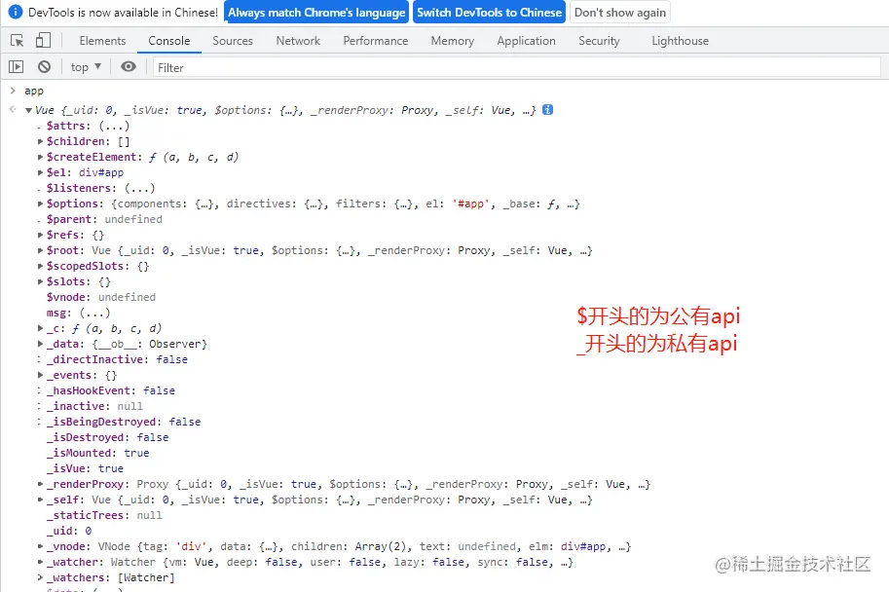Click the _isVue: true row

[x=85, y=468]
